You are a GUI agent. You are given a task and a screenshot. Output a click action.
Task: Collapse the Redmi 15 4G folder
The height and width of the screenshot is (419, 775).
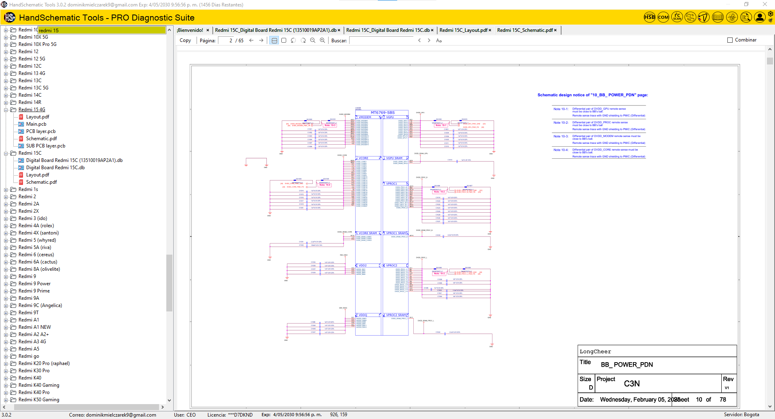[x=6, y=110]
